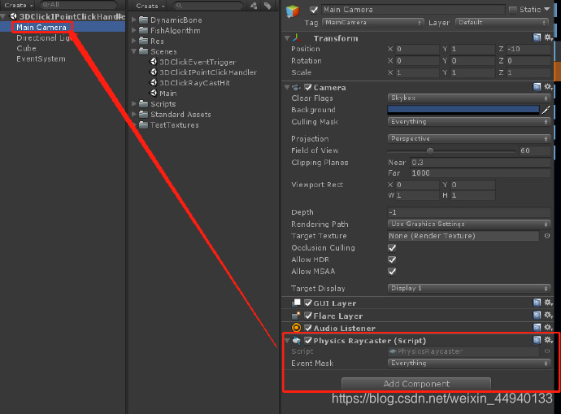The image size is (561, 414).
Task: Open the Static dropdown arrow
Action: coord(546,9)
